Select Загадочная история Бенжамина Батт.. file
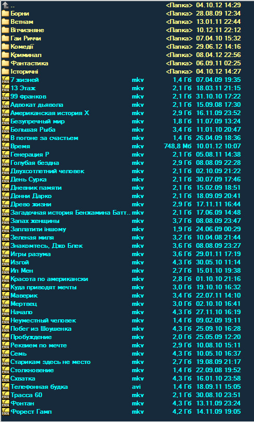 (x=70, y=213)
